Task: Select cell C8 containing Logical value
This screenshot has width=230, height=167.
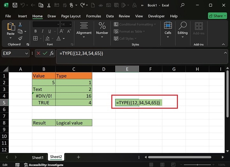Action: click(74, 123)
